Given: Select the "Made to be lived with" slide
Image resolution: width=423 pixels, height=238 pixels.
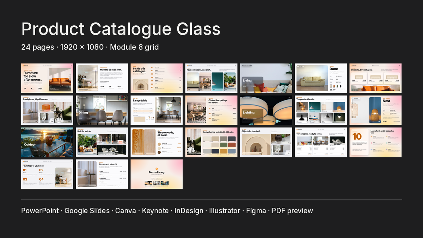Looking at the screenshot, I should click(x=102, y=78).
